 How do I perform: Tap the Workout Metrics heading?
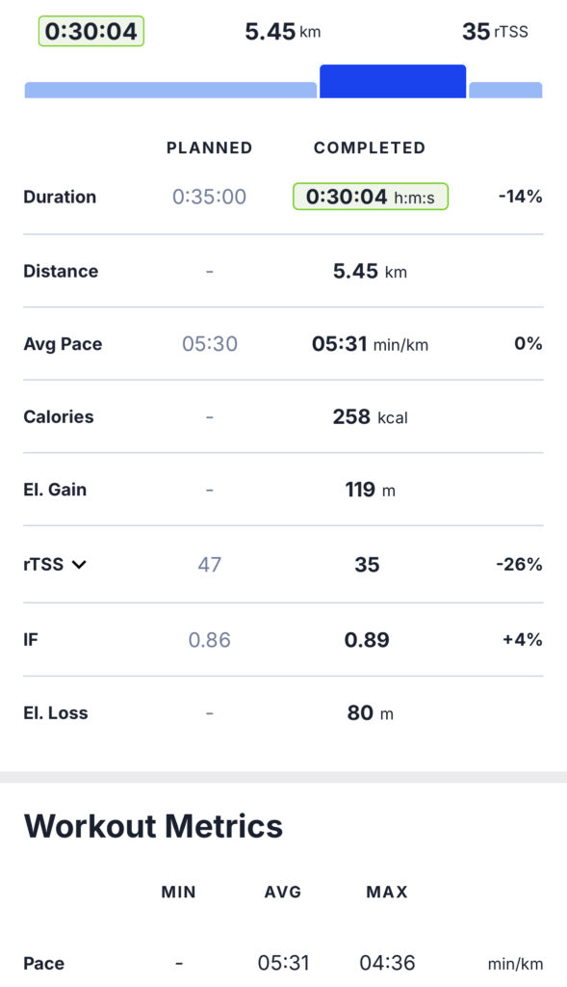coord(153,826)
